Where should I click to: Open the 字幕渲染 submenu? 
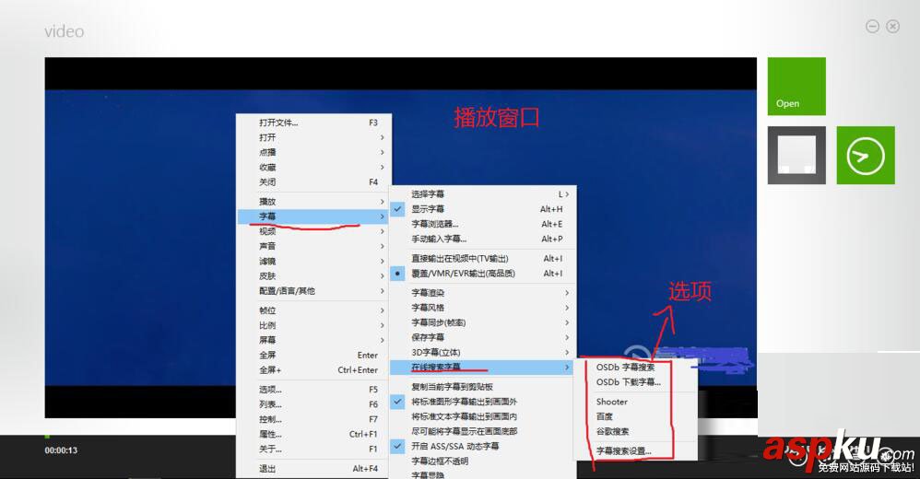click(484, 293)
